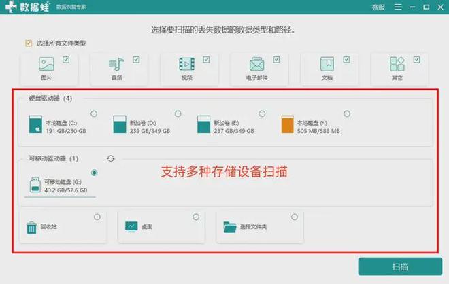
Task: Select the 本地磁盘 (*:) radio button
Action: [347, 114]
